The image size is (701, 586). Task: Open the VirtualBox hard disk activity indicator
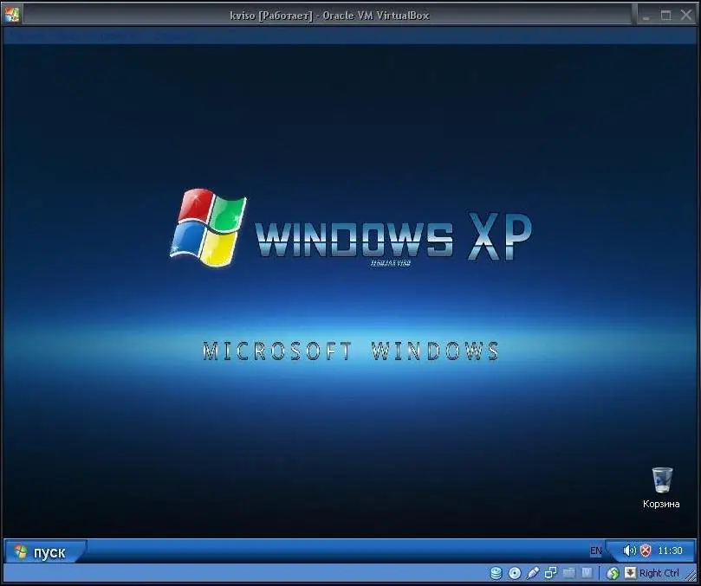click(497, 573)
